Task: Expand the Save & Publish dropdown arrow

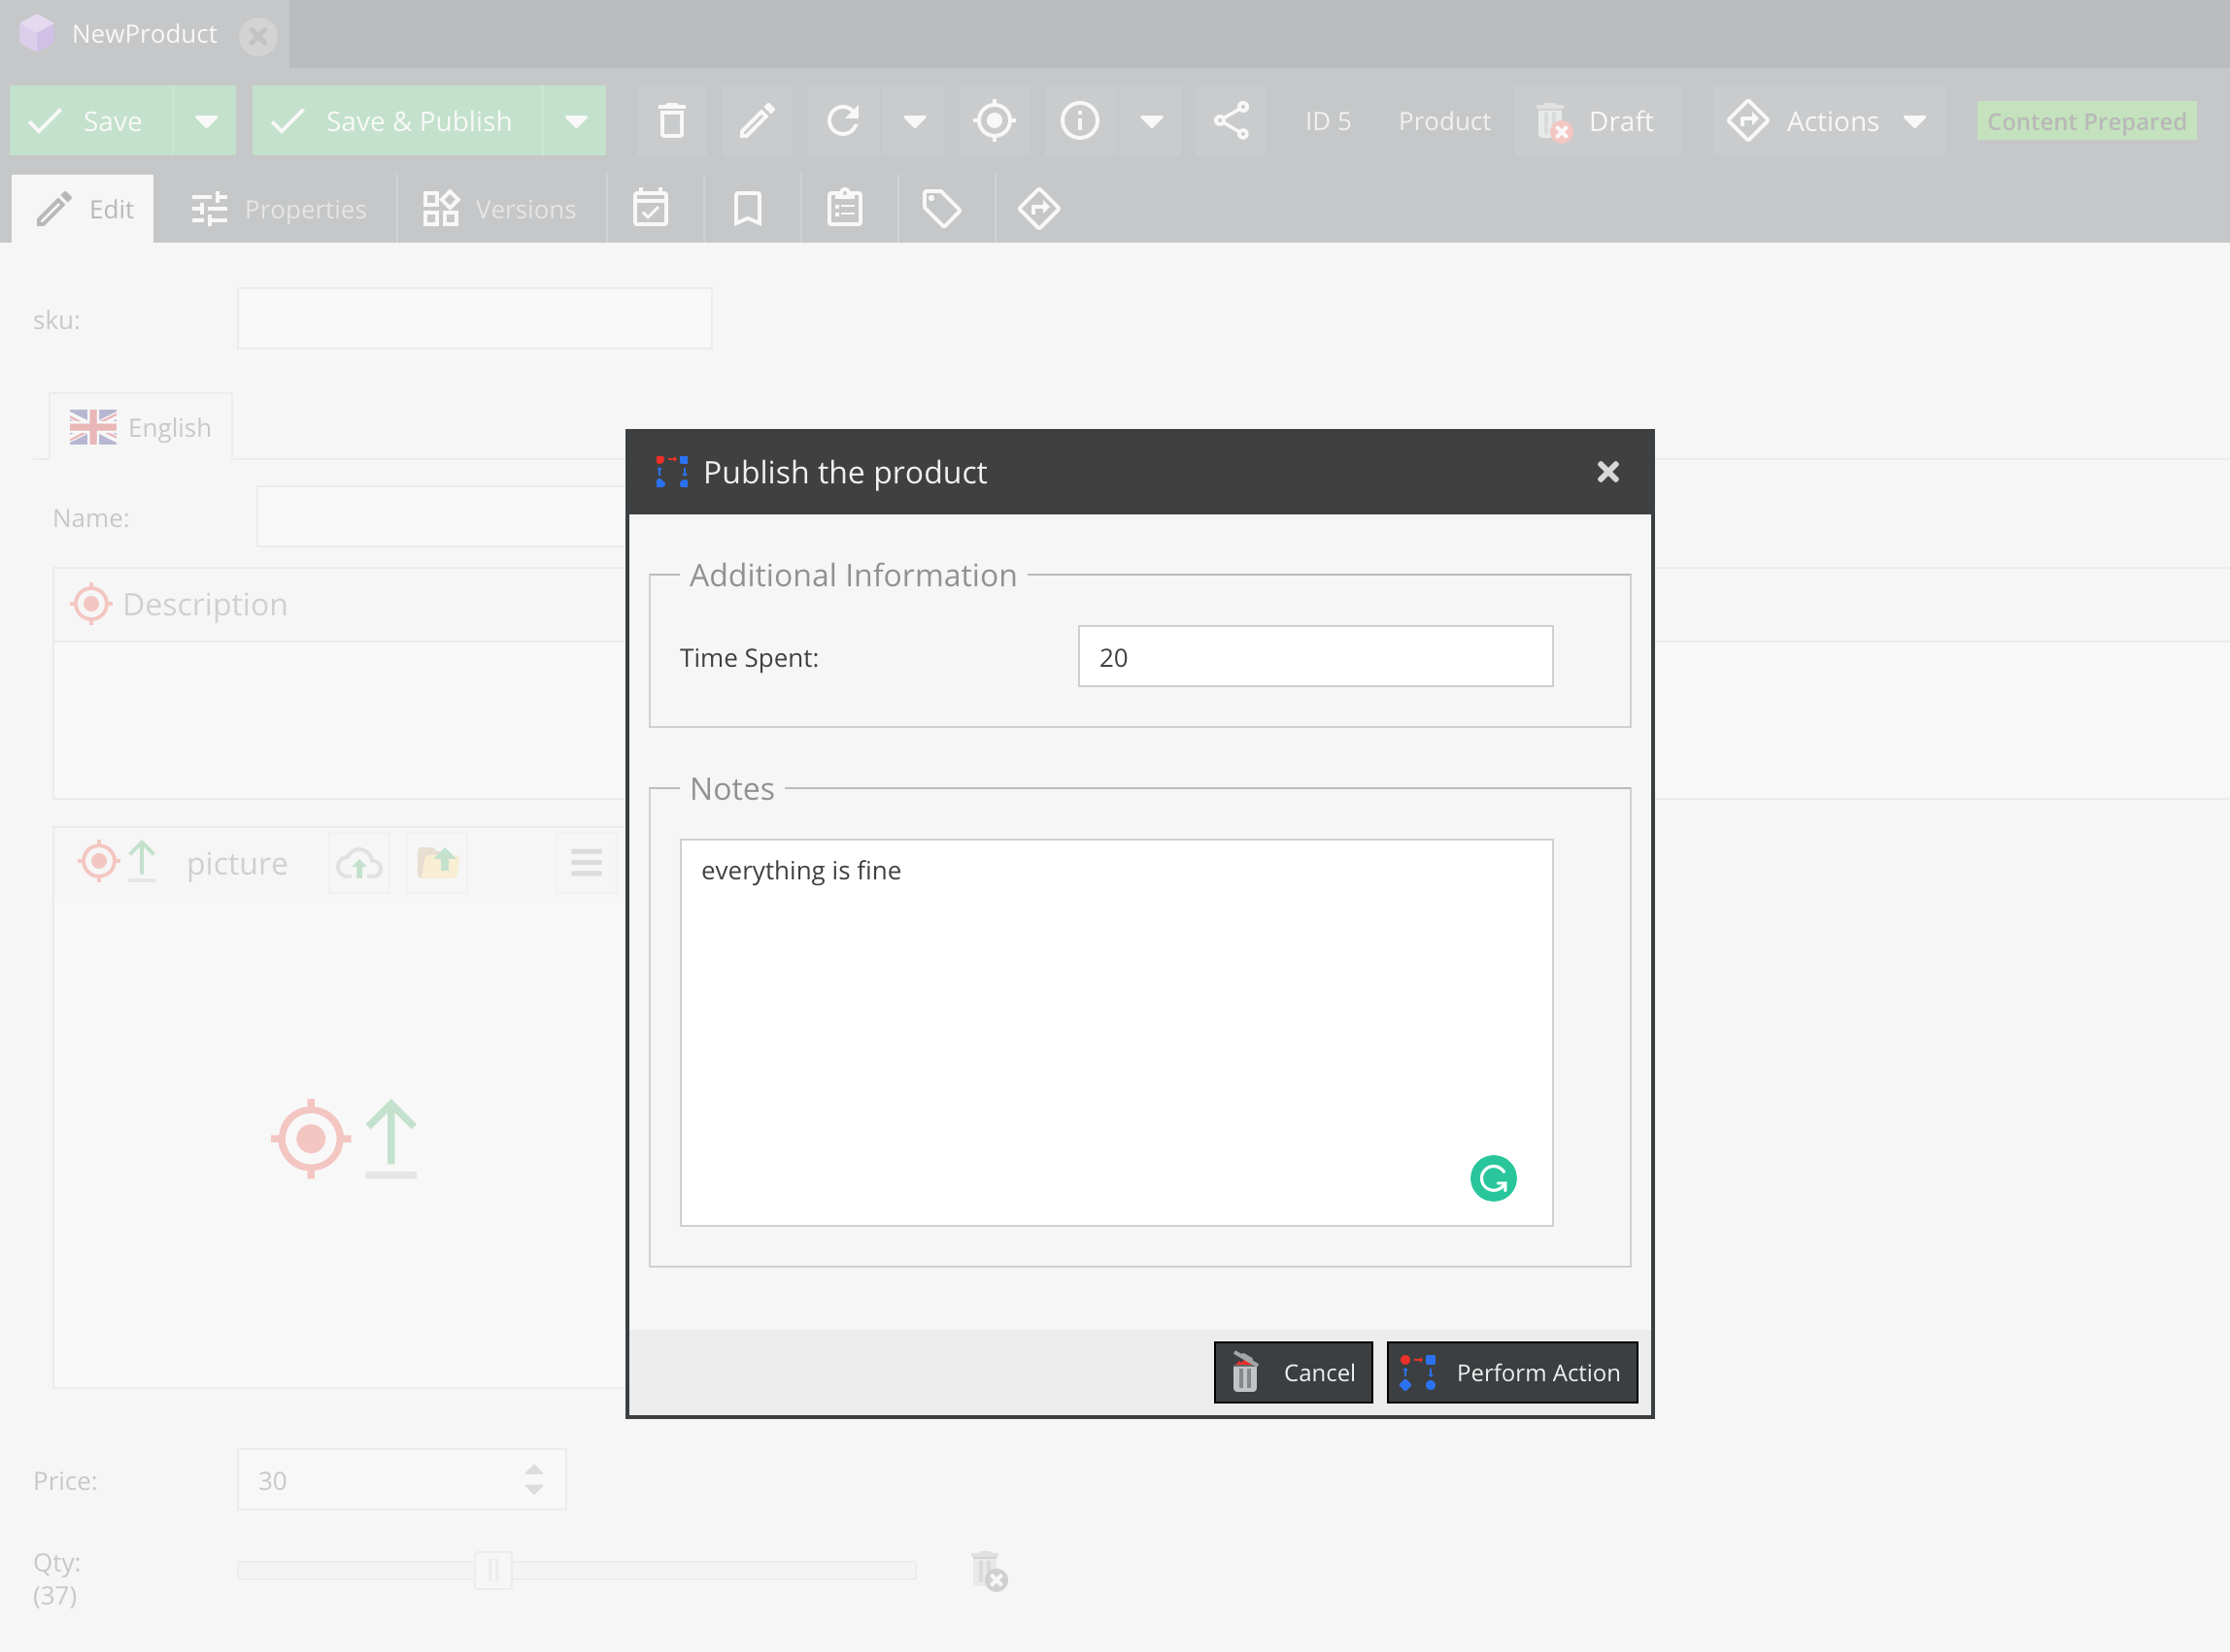Action: 575,121
